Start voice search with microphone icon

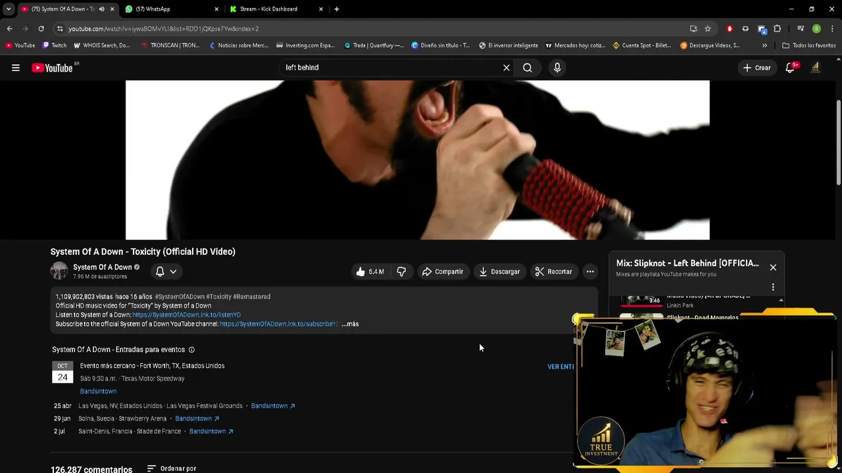pyautogui.click(x=557, y=68)
